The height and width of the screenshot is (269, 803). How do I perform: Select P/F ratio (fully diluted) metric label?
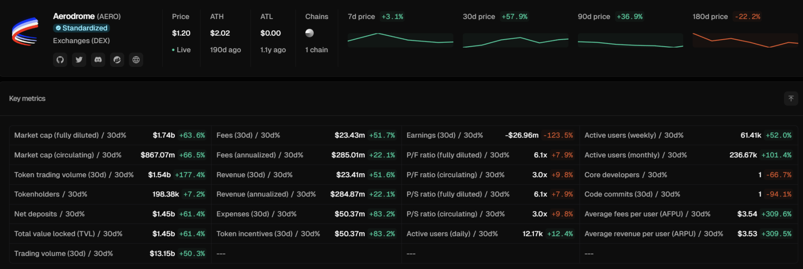point(458,155)
